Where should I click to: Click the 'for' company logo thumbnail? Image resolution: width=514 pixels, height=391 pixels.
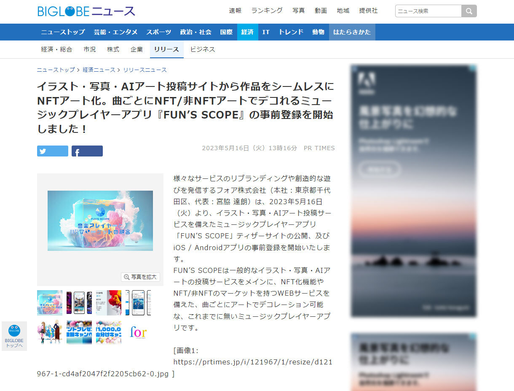click(139, 333)
